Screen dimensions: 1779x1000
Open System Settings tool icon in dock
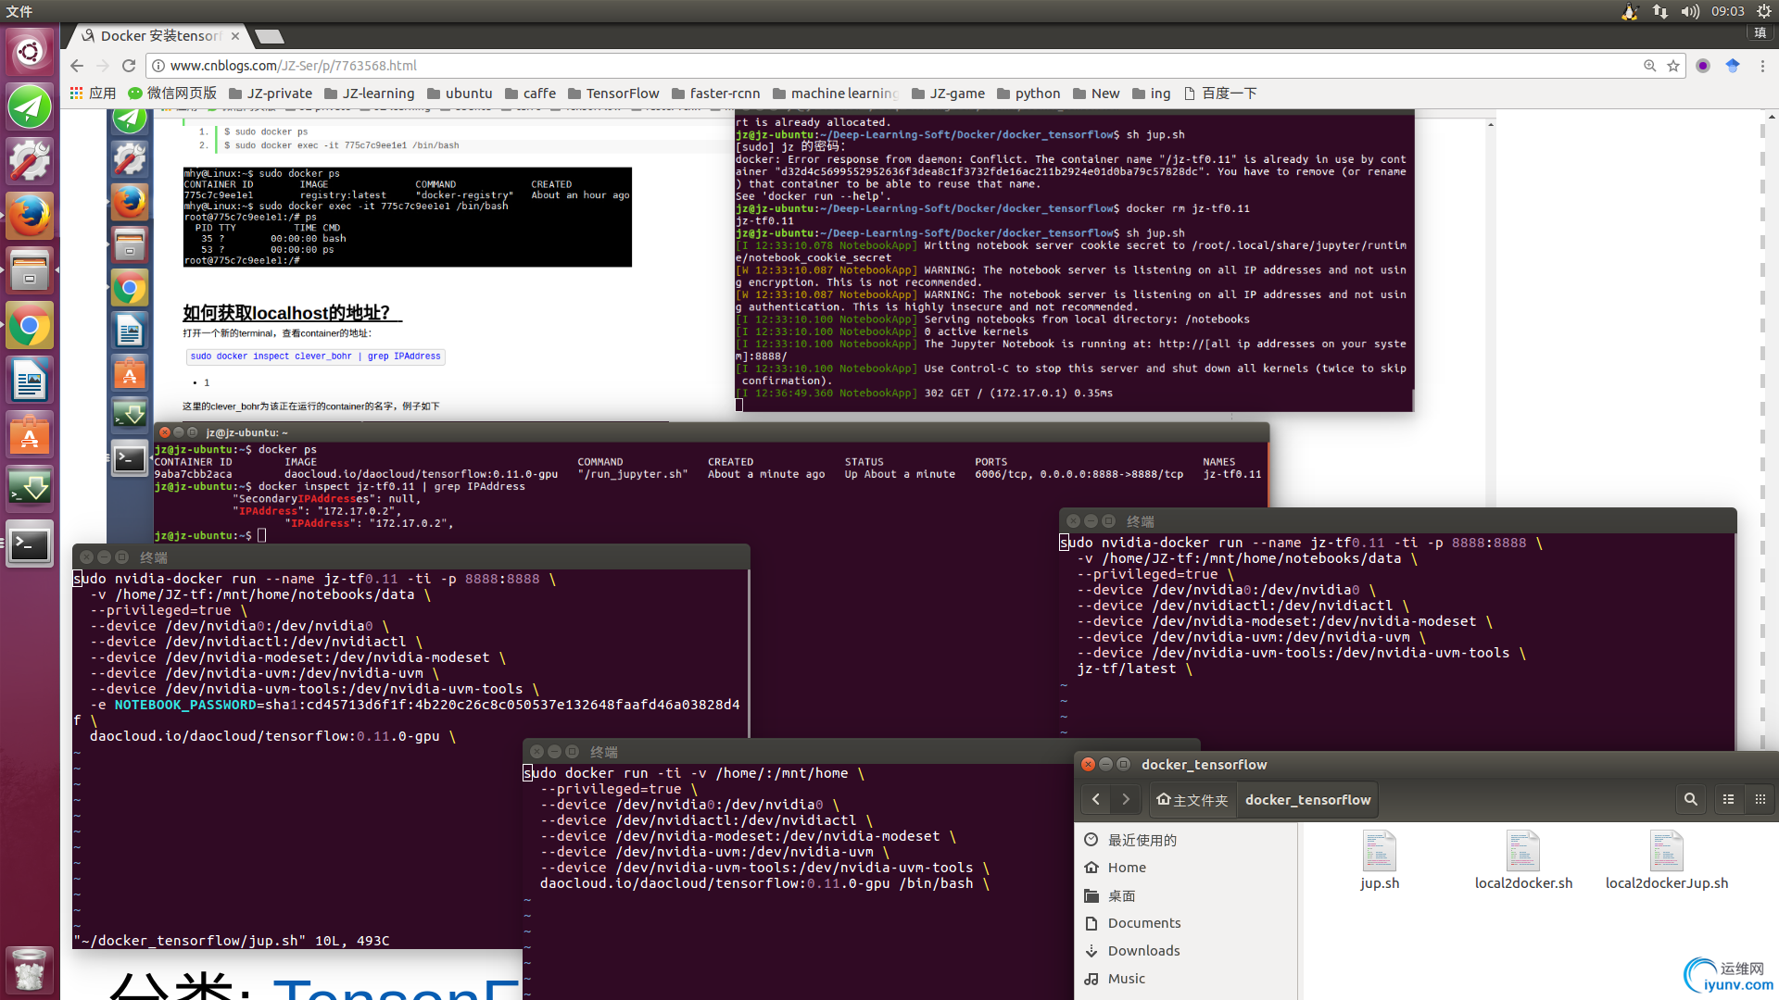click(30, 161)
